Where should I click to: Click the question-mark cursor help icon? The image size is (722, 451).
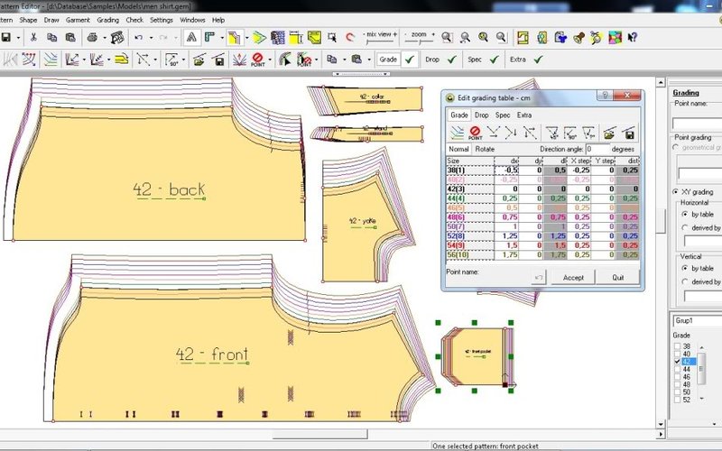click(x=633, y=38)
